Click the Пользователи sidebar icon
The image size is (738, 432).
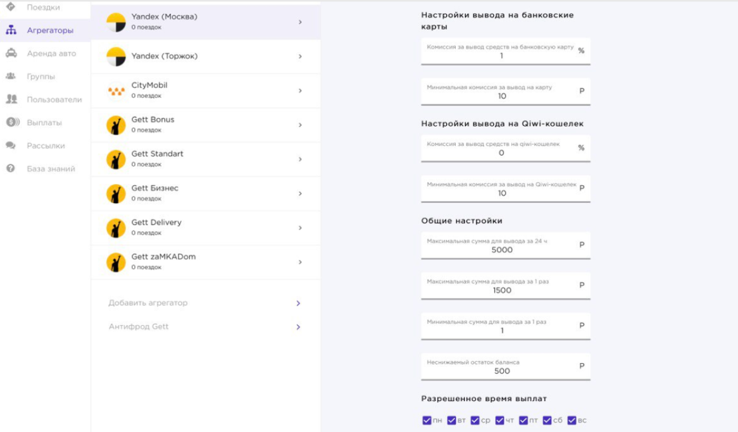11,99
